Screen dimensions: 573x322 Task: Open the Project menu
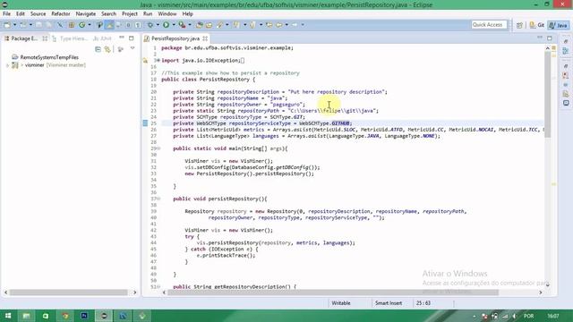point(130,14)
